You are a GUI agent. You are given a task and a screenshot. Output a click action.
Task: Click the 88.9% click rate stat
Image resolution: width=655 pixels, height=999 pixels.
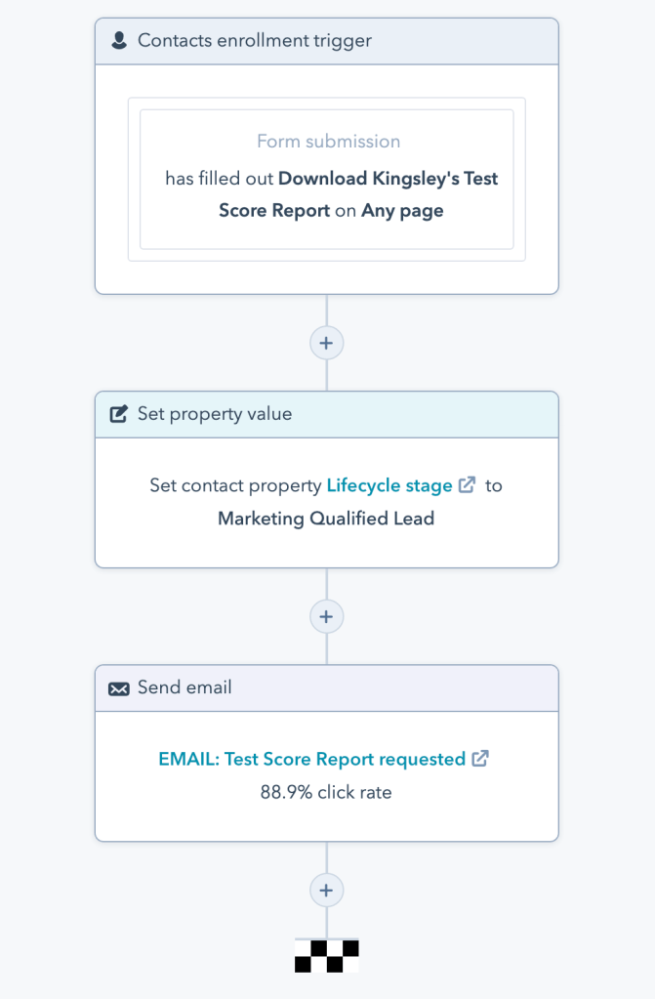[x=326, y=792]
